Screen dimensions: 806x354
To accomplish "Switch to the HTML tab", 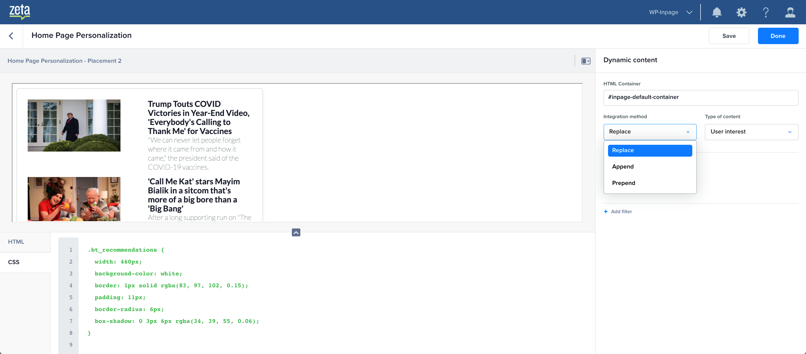I will 16,242.
